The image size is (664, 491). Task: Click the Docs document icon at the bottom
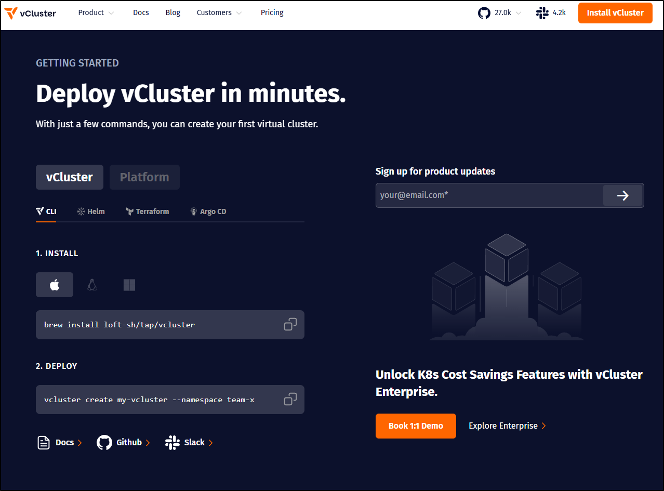(44, 443)
